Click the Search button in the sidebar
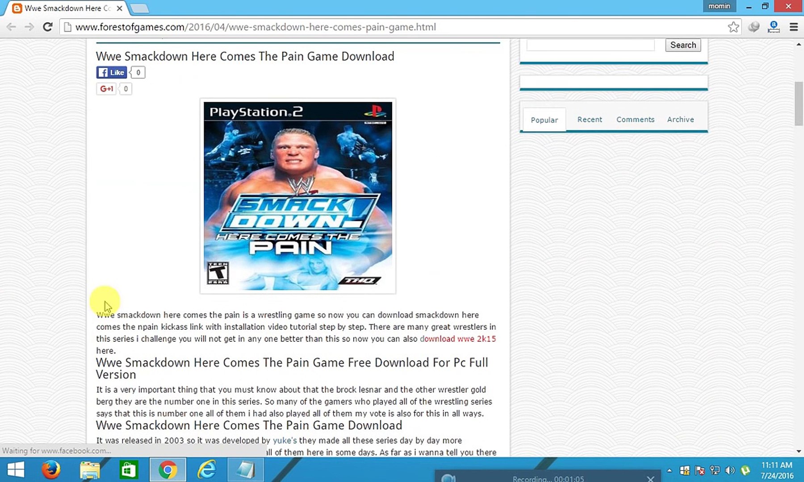Image resolution: width=804 pixels, height=482 pixels. click(x=683, y=45)
